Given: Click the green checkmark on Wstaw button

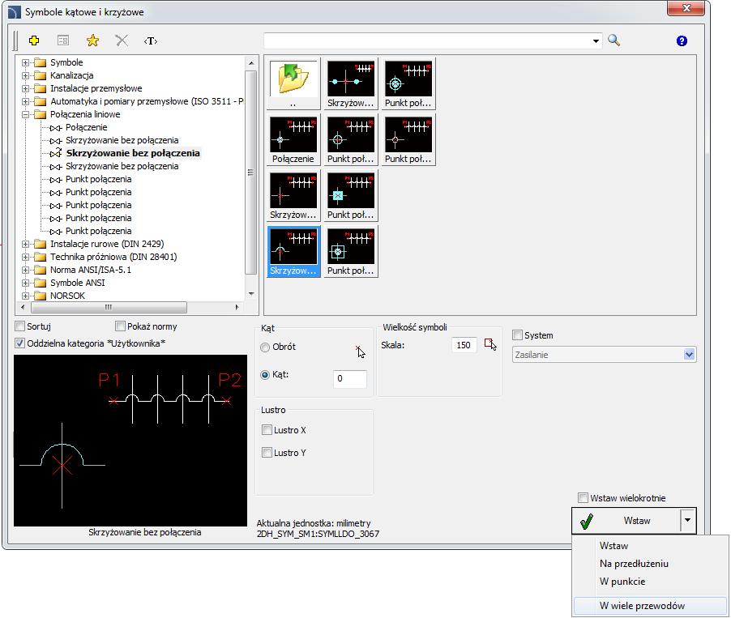Looking at the screenshot, I should (587, 521).
